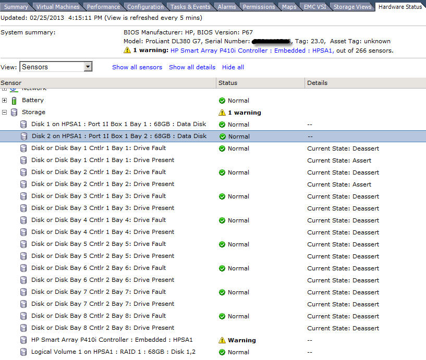
Task: Sort by the Sensor column header
Action: click(108, 83)
